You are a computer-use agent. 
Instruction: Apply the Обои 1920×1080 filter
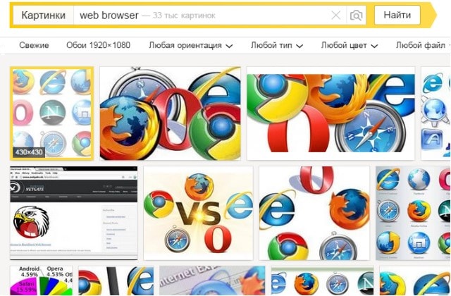point(99,45)
